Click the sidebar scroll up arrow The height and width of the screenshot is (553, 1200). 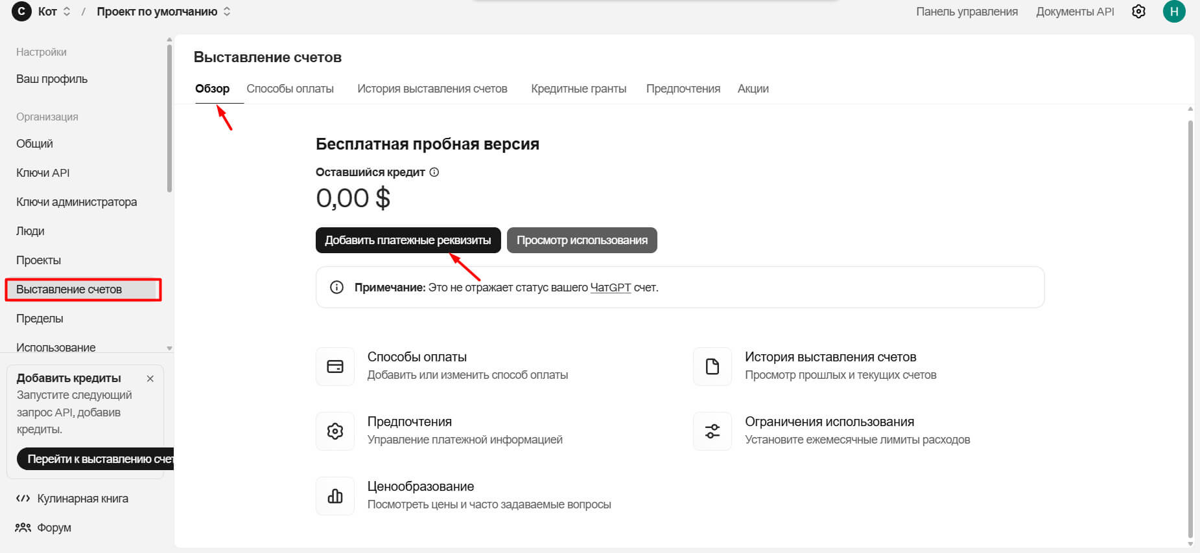point(169,39)
